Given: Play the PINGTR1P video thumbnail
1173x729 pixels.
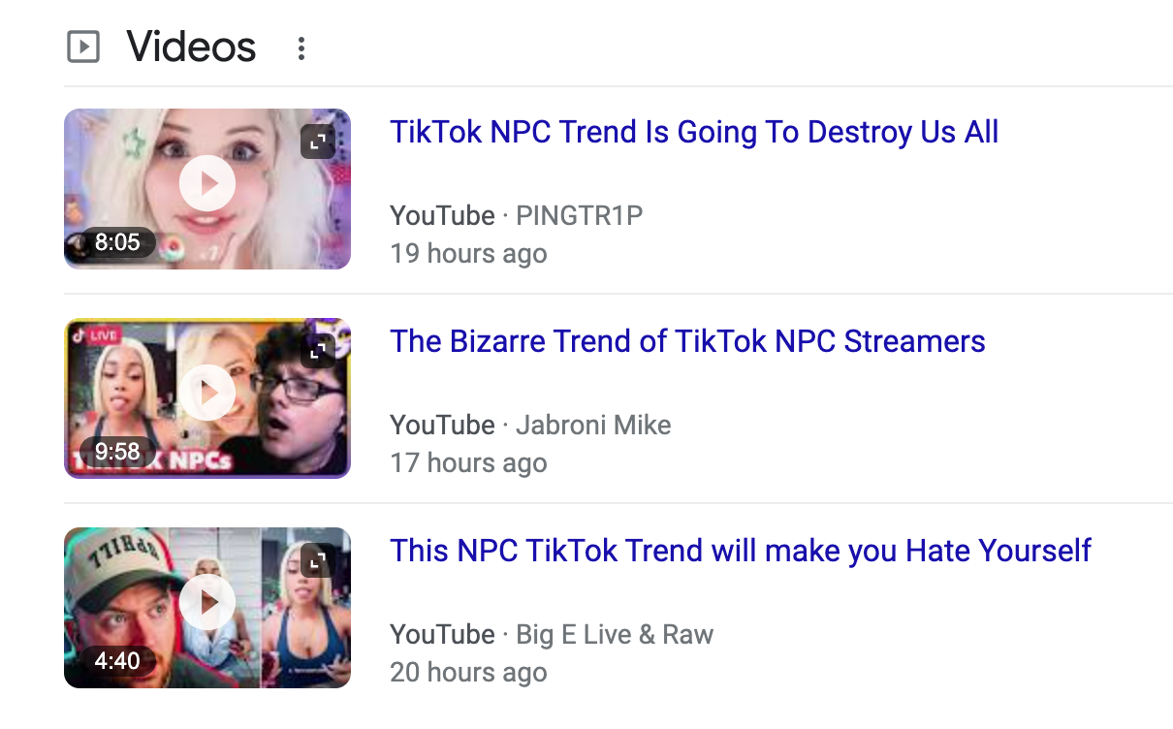Looking at the screenshot, I should click(207, 183).
